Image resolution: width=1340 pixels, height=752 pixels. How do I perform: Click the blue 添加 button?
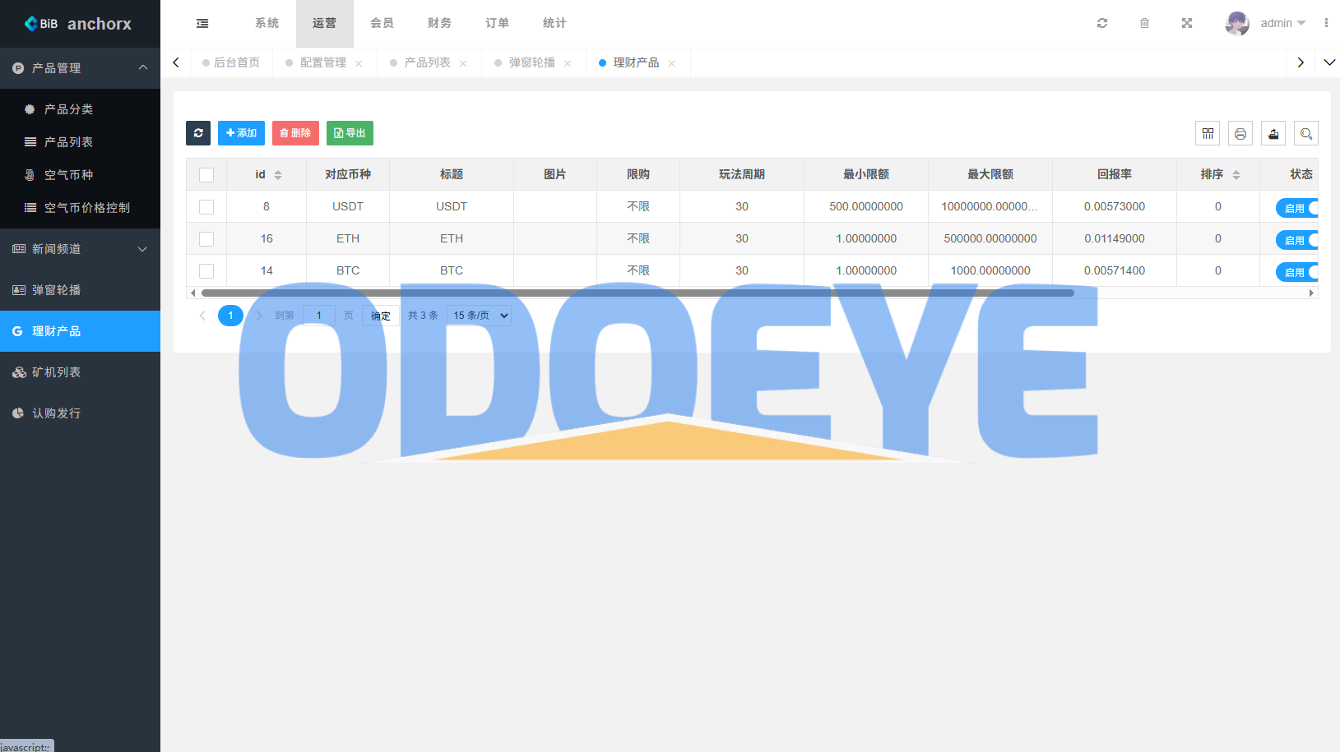pyautogui.click(x=241, y=133)
